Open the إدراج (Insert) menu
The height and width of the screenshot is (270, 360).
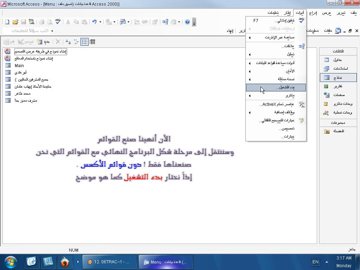[313, 13]
